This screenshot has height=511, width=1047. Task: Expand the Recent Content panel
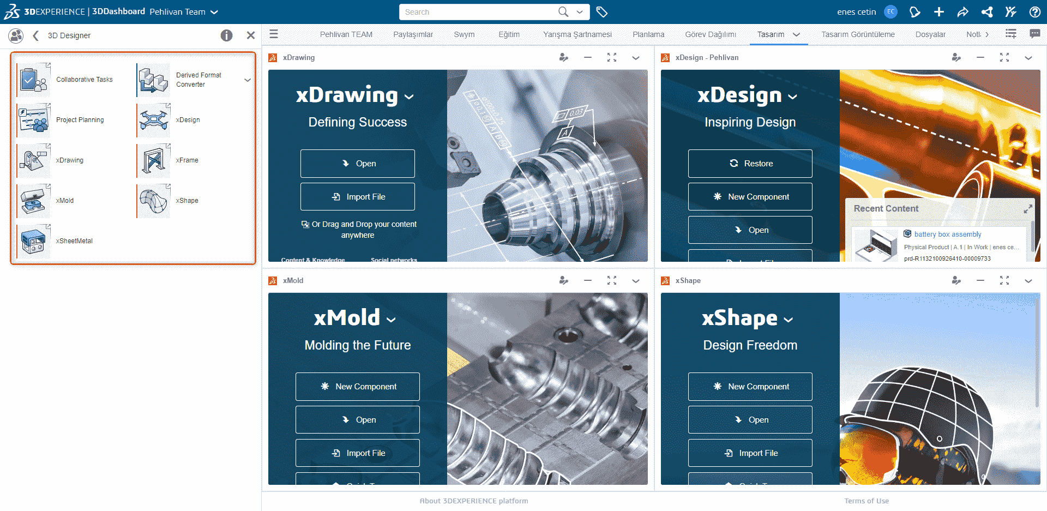coord(1028,209)
